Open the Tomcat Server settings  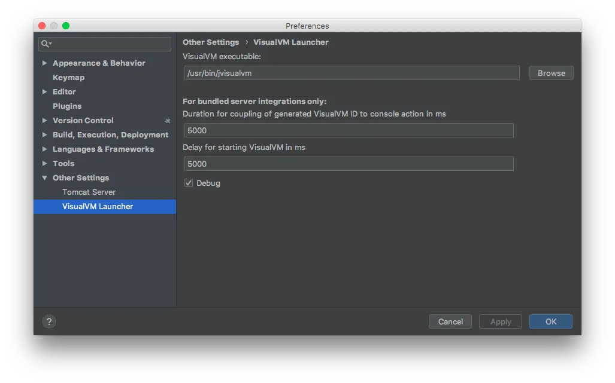click(x=89, y=192)
